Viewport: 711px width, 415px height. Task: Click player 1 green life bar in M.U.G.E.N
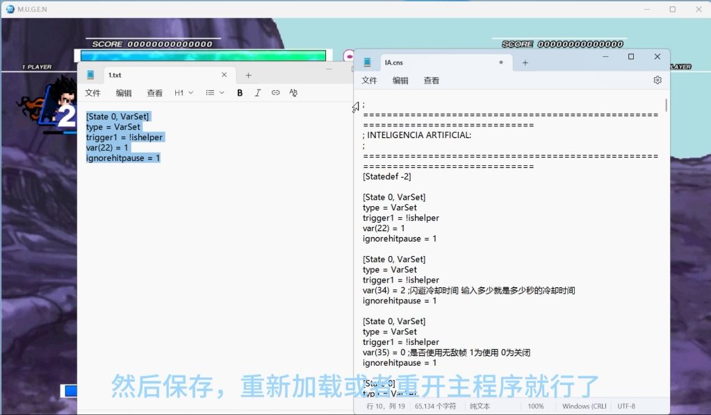click(x=203, y=56)
